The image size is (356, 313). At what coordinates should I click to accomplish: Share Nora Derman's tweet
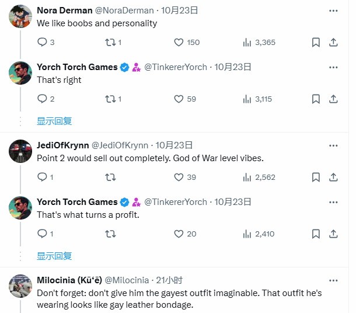334,42
